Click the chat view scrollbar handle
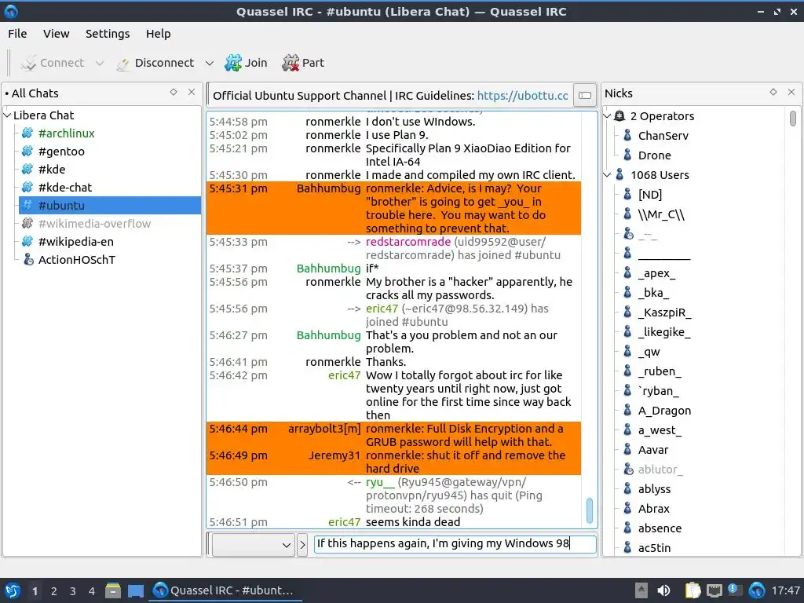The image size is (804, 603). [x=589, y=510]
